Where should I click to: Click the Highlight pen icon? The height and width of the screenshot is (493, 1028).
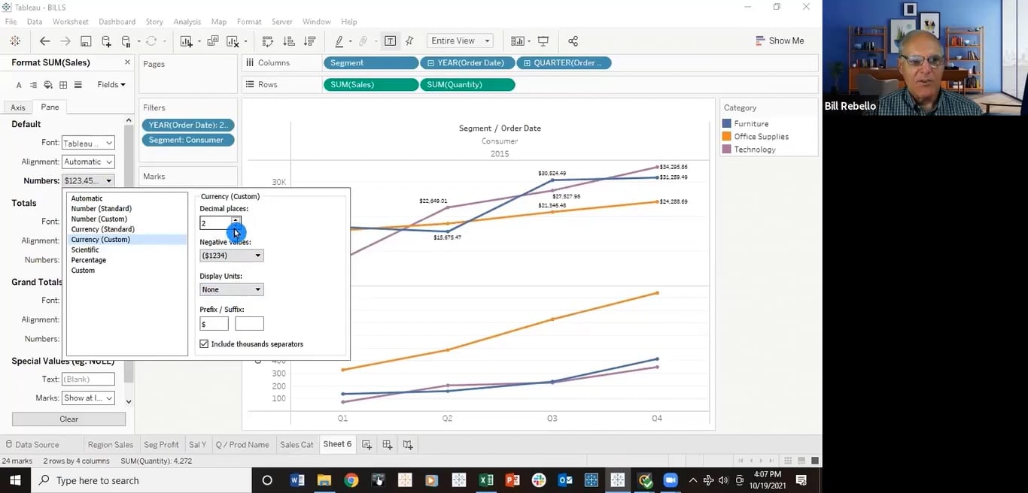coord(339,41)
